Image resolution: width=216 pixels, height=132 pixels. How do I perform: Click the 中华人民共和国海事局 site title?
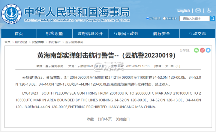(77, 12)
